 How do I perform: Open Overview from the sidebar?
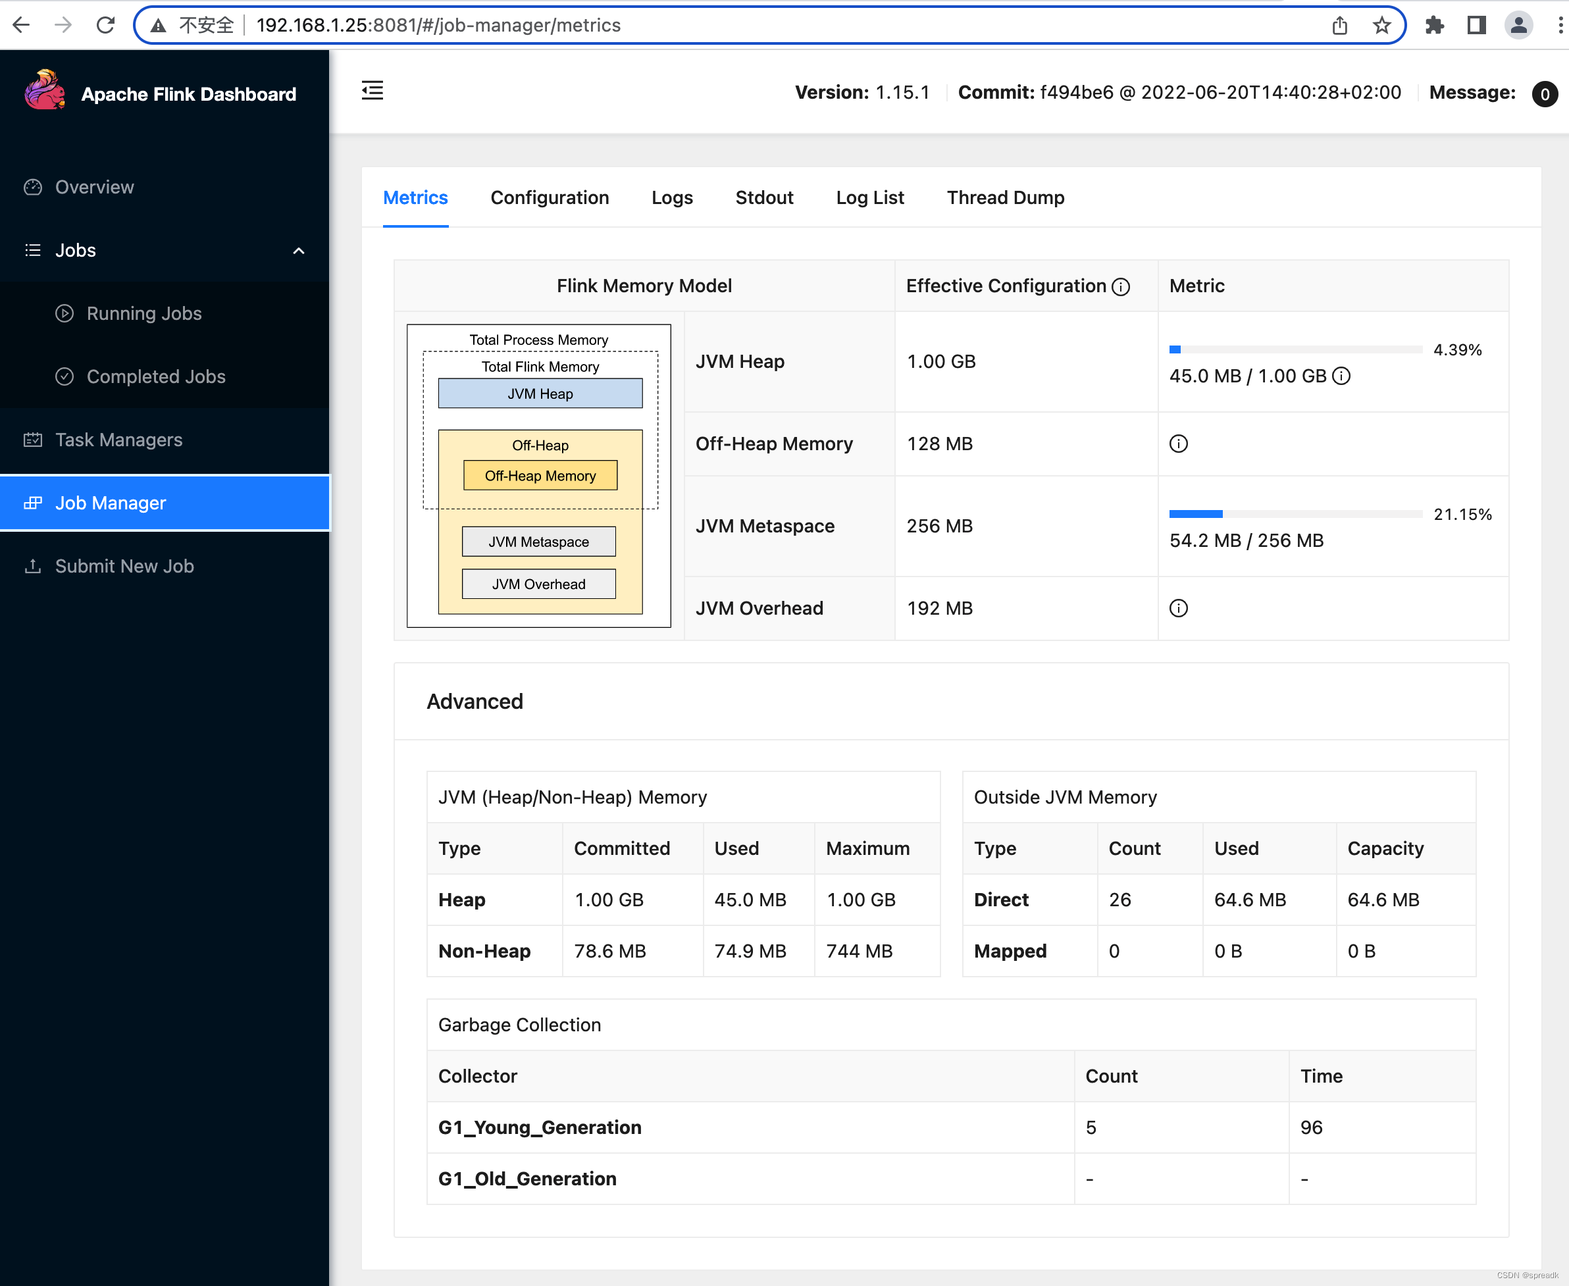click(x=93, y=187)
